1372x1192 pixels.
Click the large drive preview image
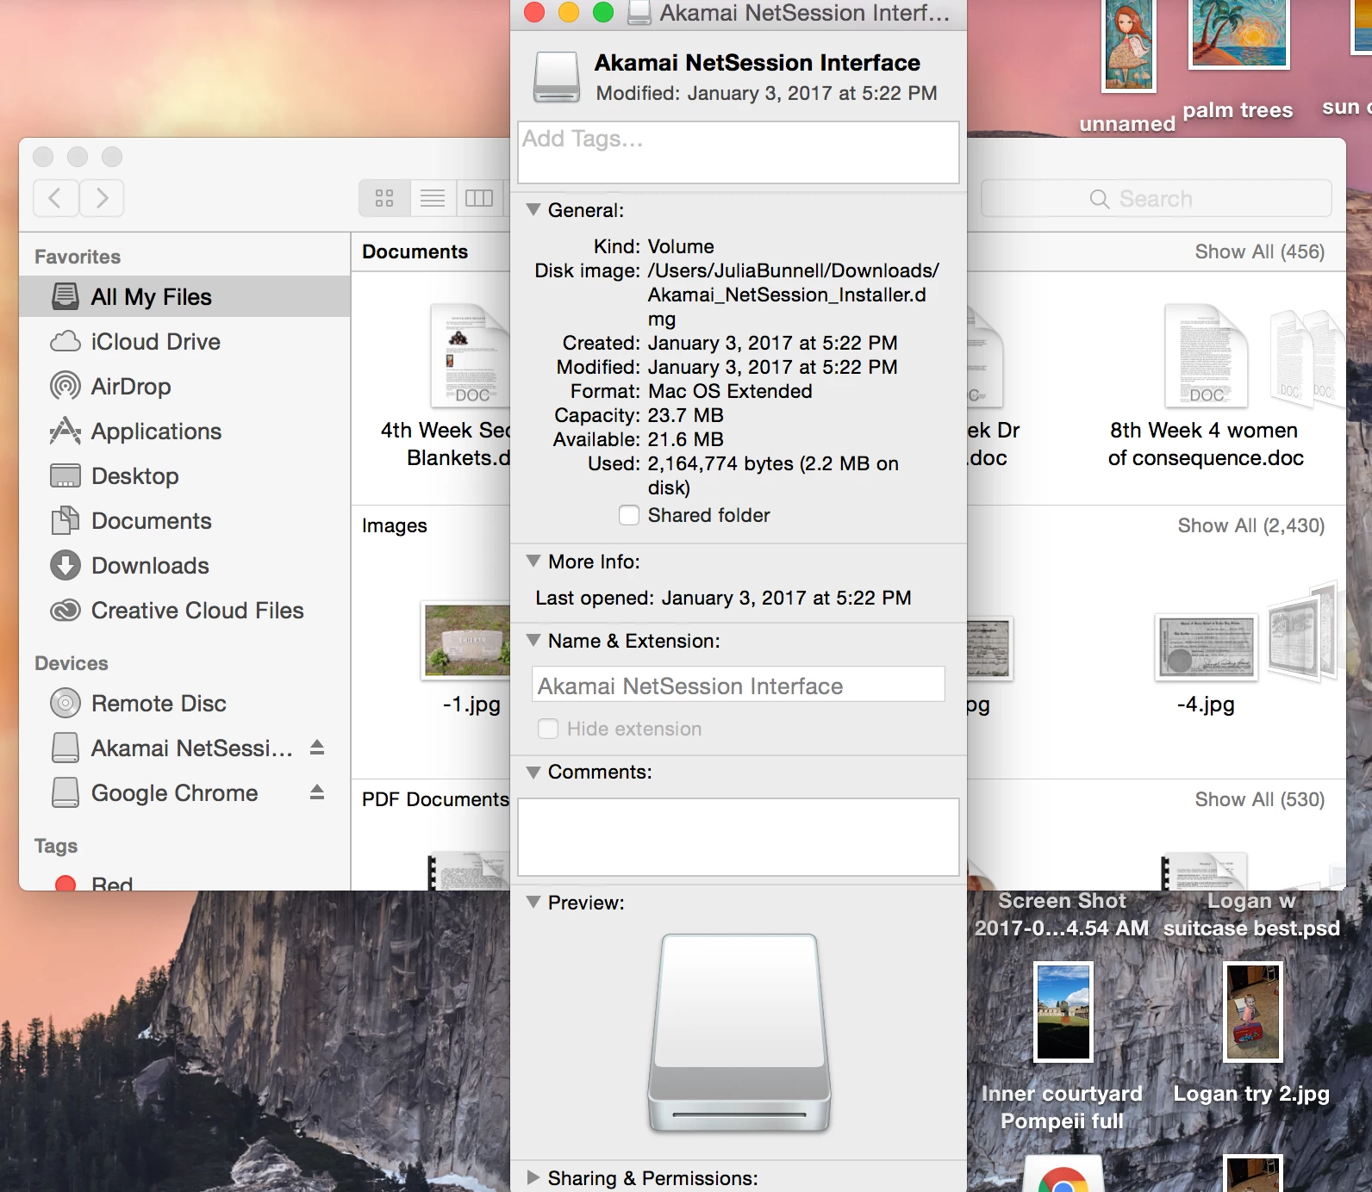(739, 1033)
